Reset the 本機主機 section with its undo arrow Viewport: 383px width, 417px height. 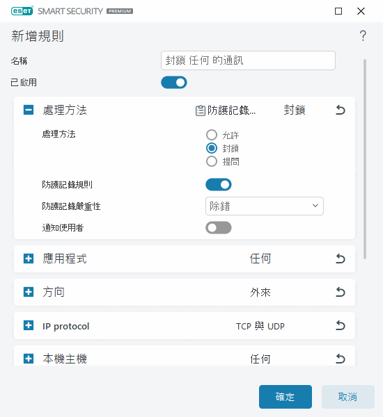(x=340, y=359)
